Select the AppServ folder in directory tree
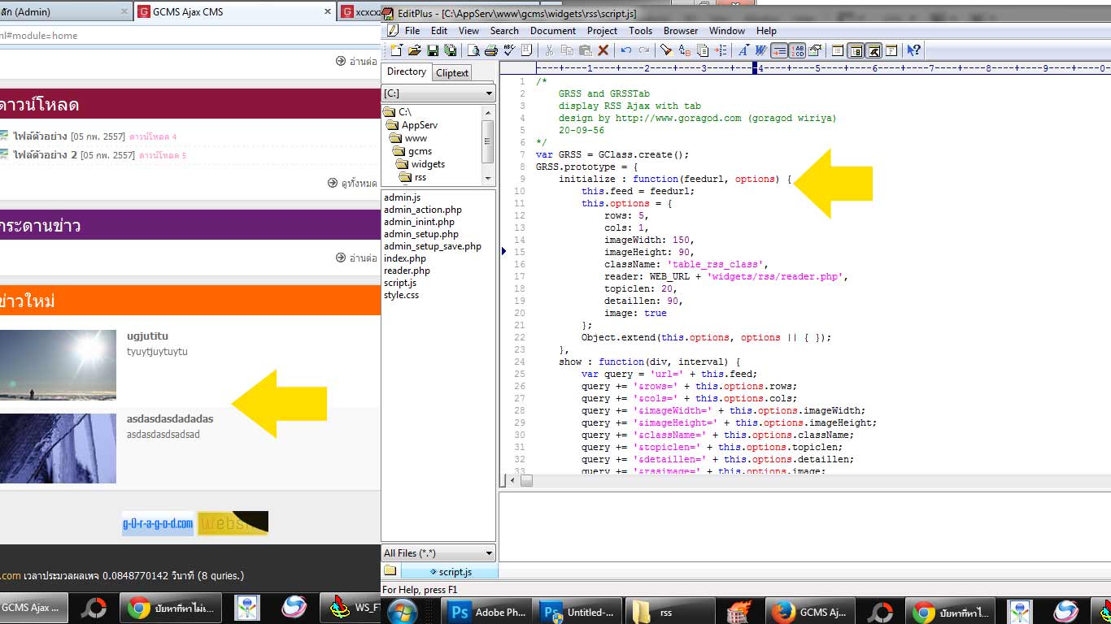This screenshot has height=624, width=1111. pyautogui.click(x=413, y=125)
